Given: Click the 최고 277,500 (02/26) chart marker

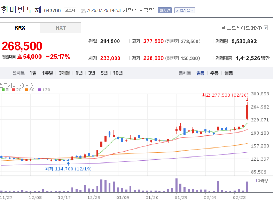Looking at the screenshot, I should [225, 95].
